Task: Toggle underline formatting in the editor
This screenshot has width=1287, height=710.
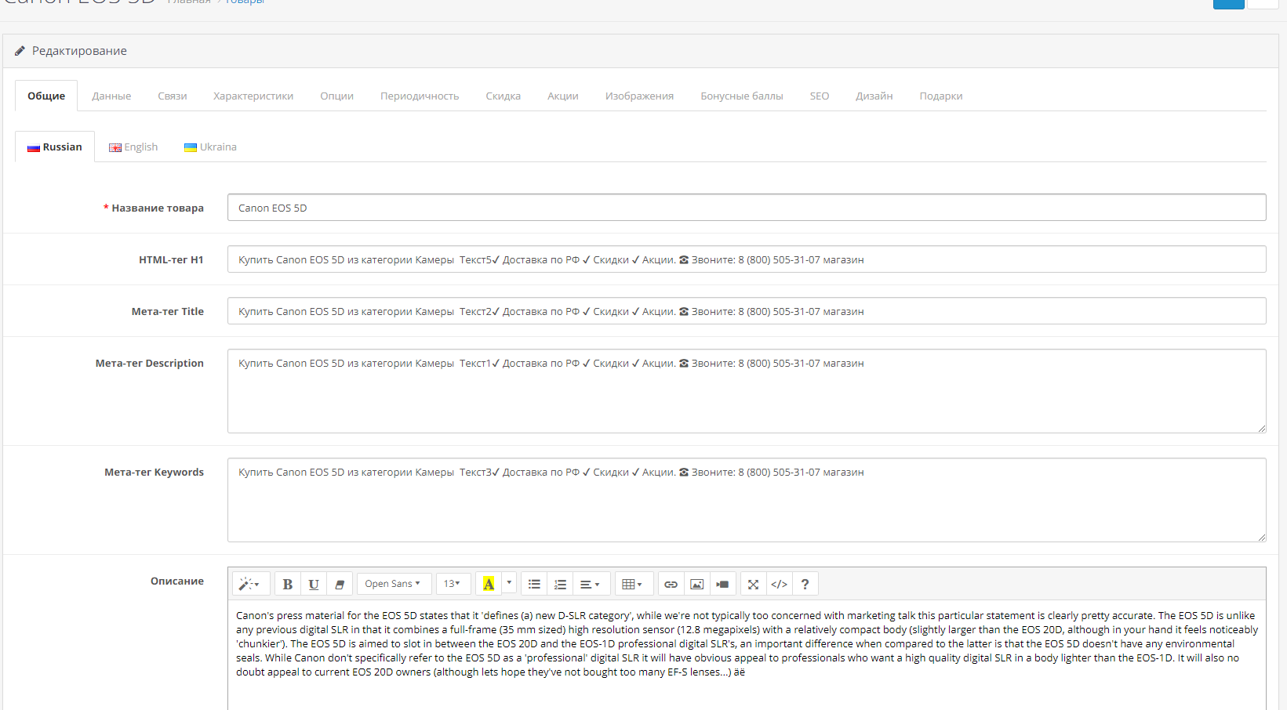Action: coord(314,584)
